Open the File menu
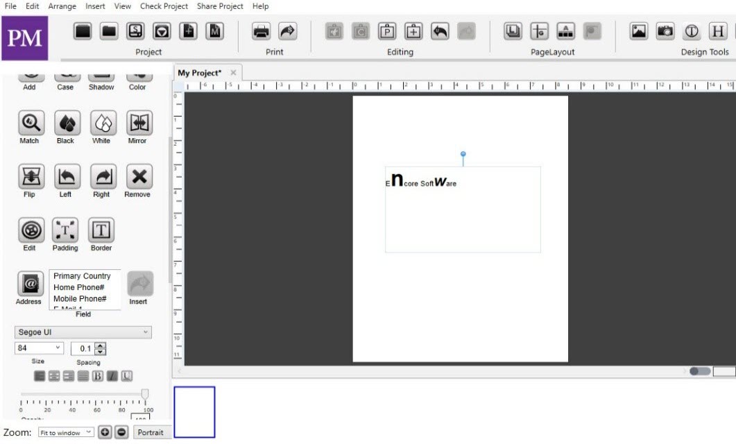 pos(10,6)
